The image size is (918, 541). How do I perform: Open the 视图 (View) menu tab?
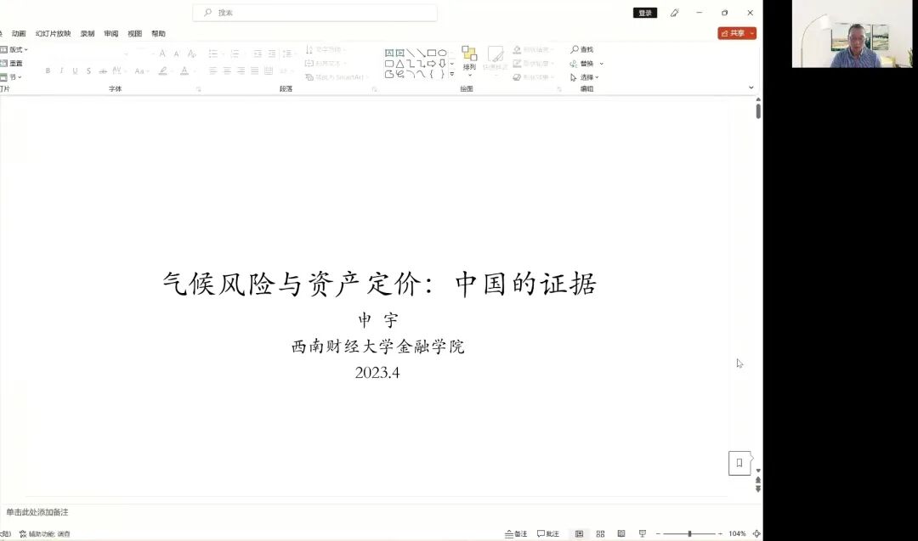[133, 33]
